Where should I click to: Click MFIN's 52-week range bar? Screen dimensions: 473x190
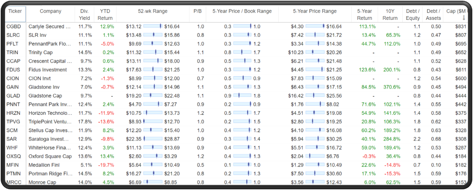(x=153, y=165)
